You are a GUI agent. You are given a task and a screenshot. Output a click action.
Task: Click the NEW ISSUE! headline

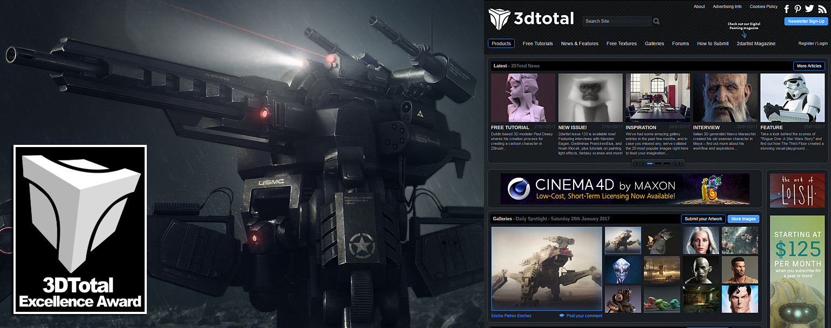[573, 128]
